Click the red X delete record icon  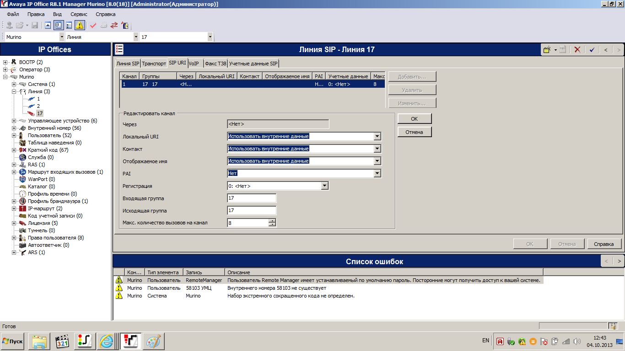pos(577,49)
